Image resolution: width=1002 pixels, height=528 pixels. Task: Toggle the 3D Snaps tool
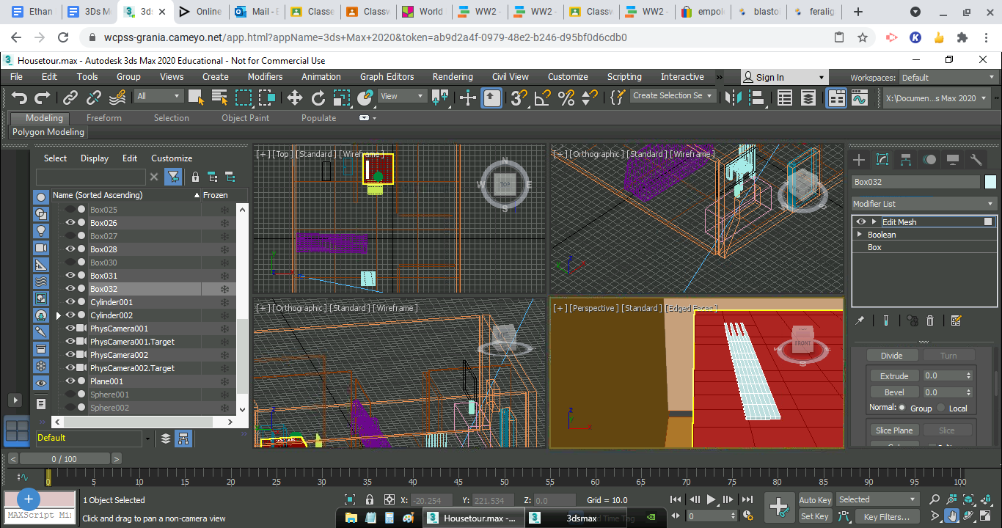click(x=519, y=97)
